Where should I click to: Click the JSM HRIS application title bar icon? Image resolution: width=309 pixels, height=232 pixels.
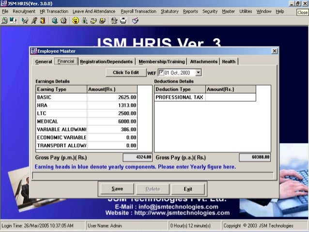[x=3, y=3]
